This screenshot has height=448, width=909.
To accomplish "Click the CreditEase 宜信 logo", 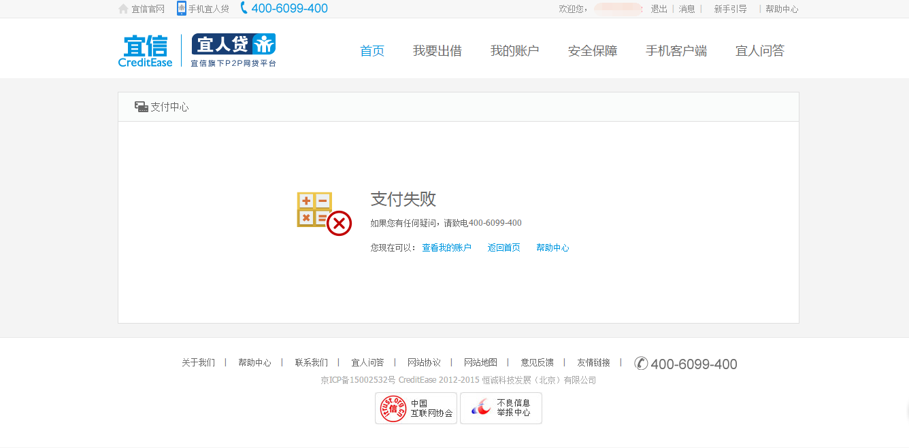I will (x=146, y=51).
